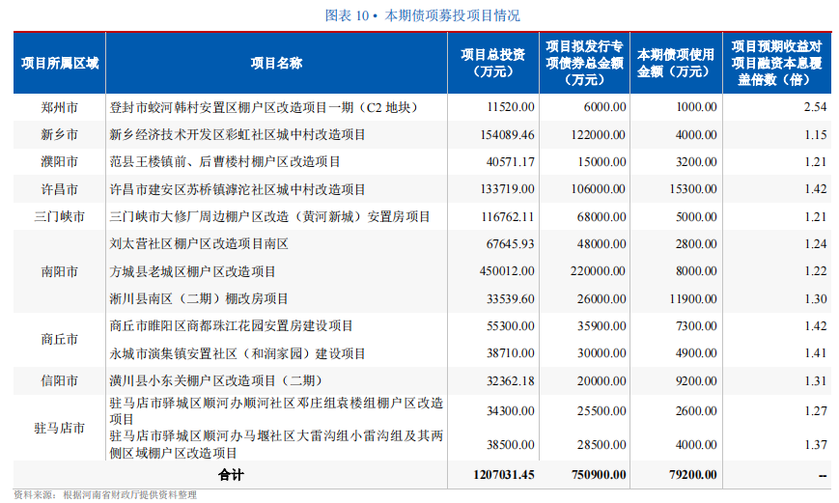The width and height of the screenshot is (839, 503).
Task: Select the 项目所属区域 column header
Action: pyautogui.click(x=60, y=63)
